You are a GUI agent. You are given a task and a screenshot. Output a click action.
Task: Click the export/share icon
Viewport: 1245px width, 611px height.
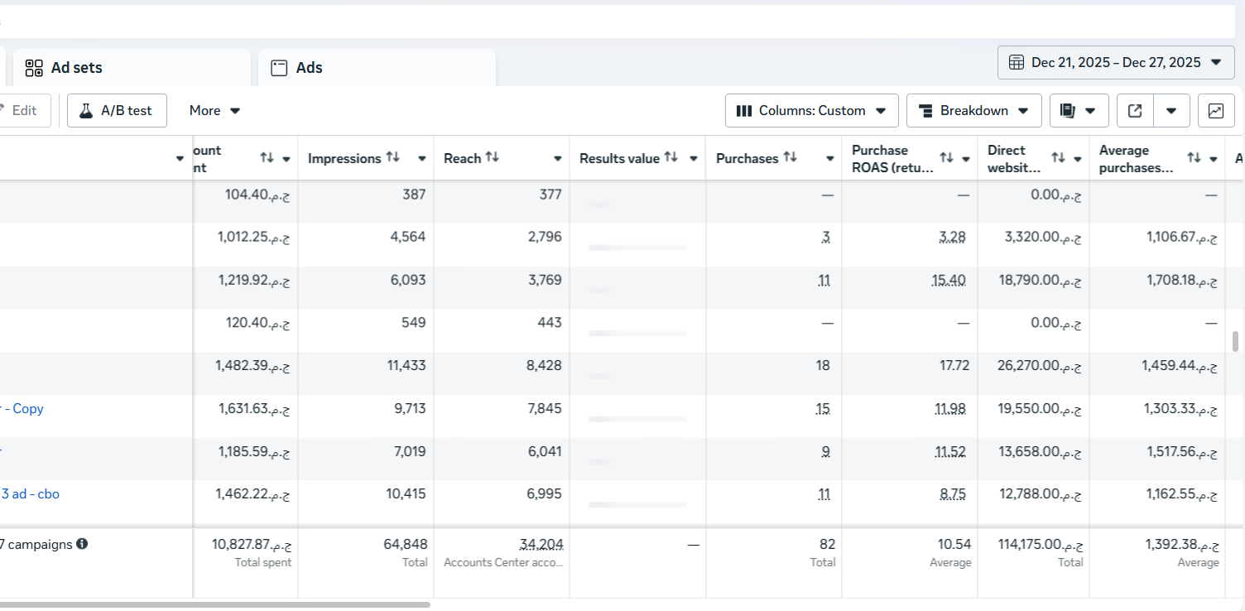pyautogui.click(x=1135, y=110)
